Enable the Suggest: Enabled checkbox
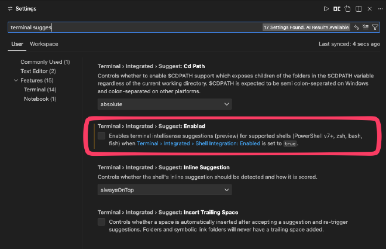Screen dimensions: 386x249 (x=101, y=135)
